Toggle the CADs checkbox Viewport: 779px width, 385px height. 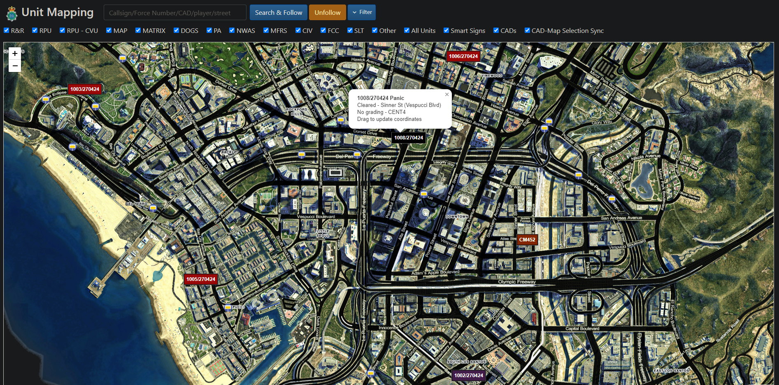click(x=496, y=30)
